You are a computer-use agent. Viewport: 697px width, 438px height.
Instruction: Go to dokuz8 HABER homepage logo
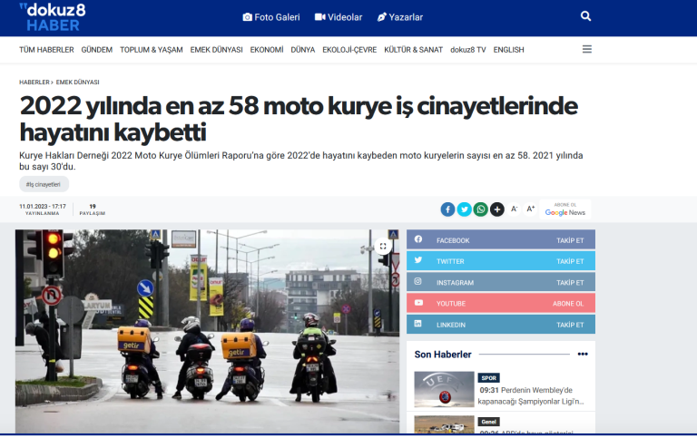tap(53, 17)
